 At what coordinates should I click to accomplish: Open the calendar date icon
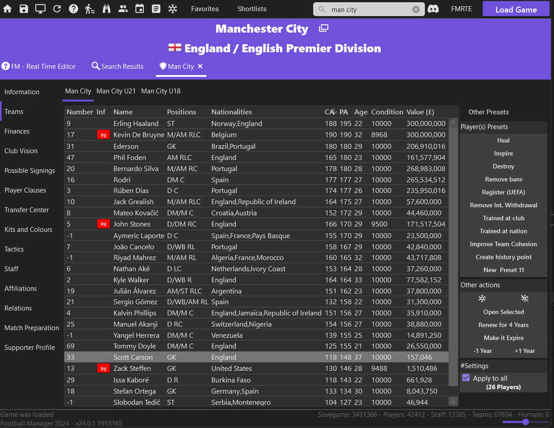coord(139,8)
